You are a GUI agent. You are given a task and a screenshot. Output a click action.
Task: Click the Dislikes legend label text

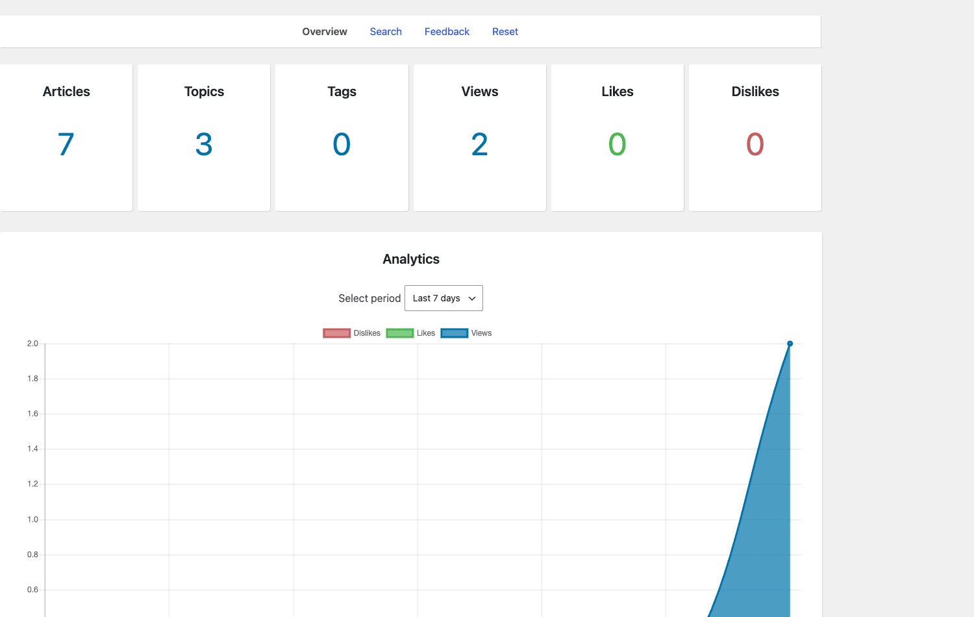click(x=367, y=333)
